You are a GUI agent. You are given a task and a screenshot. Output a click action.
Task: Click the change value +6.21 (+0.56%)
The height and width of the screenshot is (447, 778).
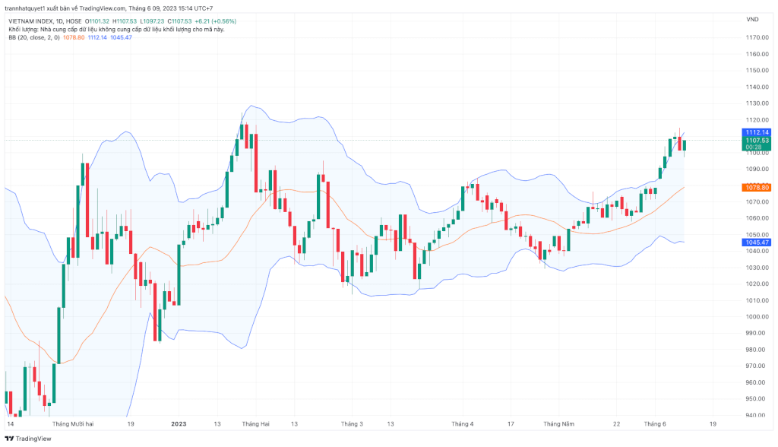pos(215,21)
